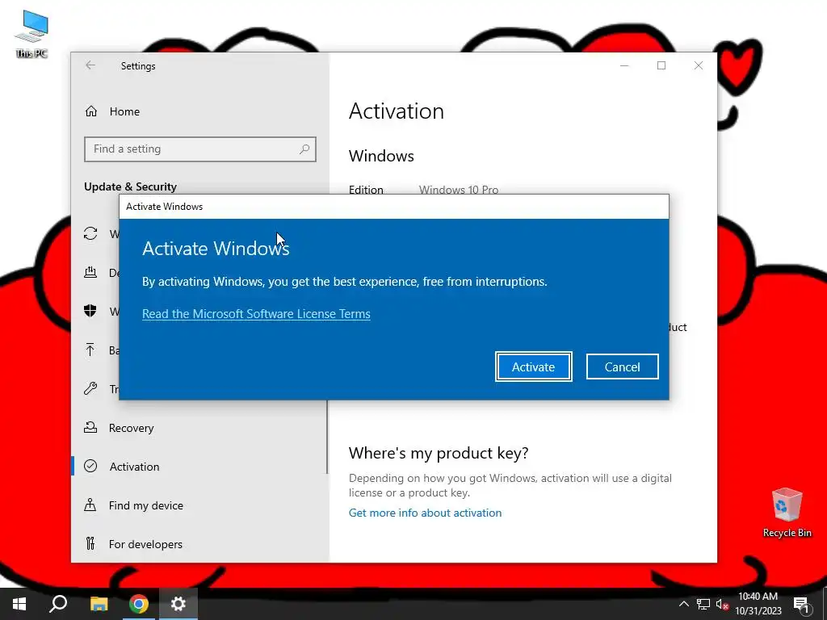Click the sidebar vertical scrollbar
Viewport: 827px width, 620px height.
point(327,437)
